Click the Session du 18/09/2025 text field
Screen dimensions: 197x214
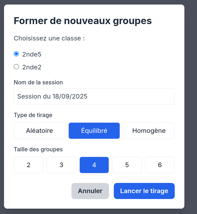coord(94,96)
